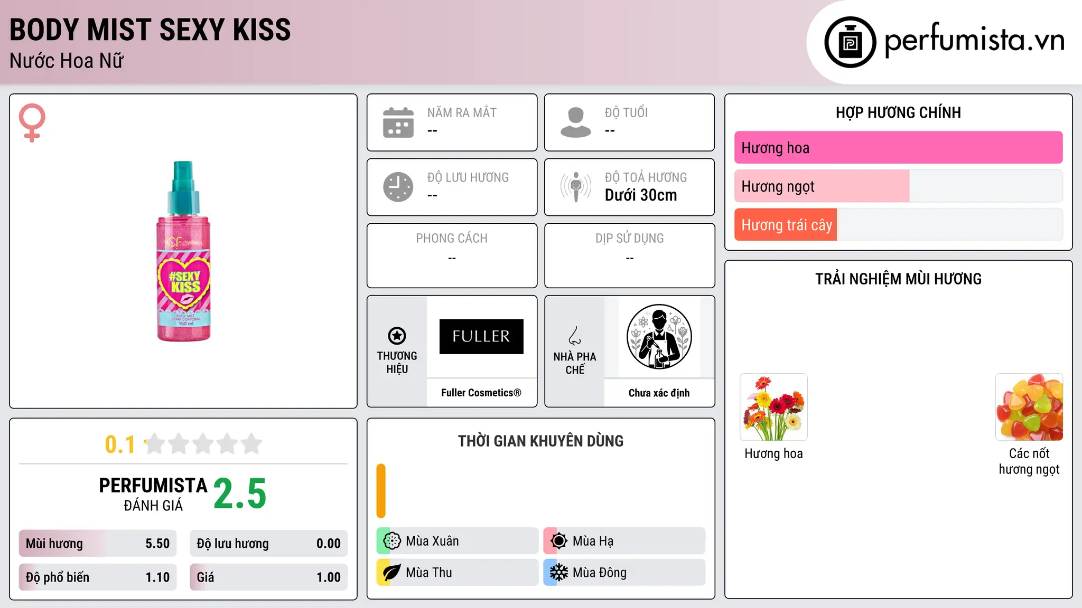The image size is (1082, 608).
Task: Click the orange 0.1 user rating
Action: pyautogui.click(x=120, y=444)
